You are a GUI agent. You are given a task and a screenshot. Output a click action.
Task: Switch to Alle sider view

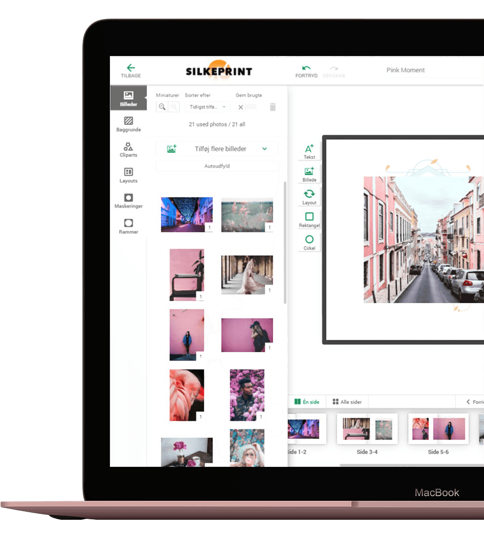pyautogui.click(x=347, y=402)
